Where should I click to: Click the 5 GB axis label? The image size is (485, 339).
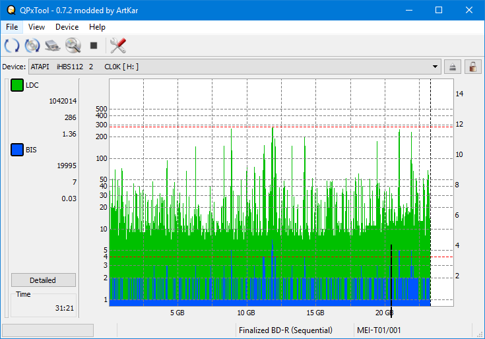tap(178, 313)
